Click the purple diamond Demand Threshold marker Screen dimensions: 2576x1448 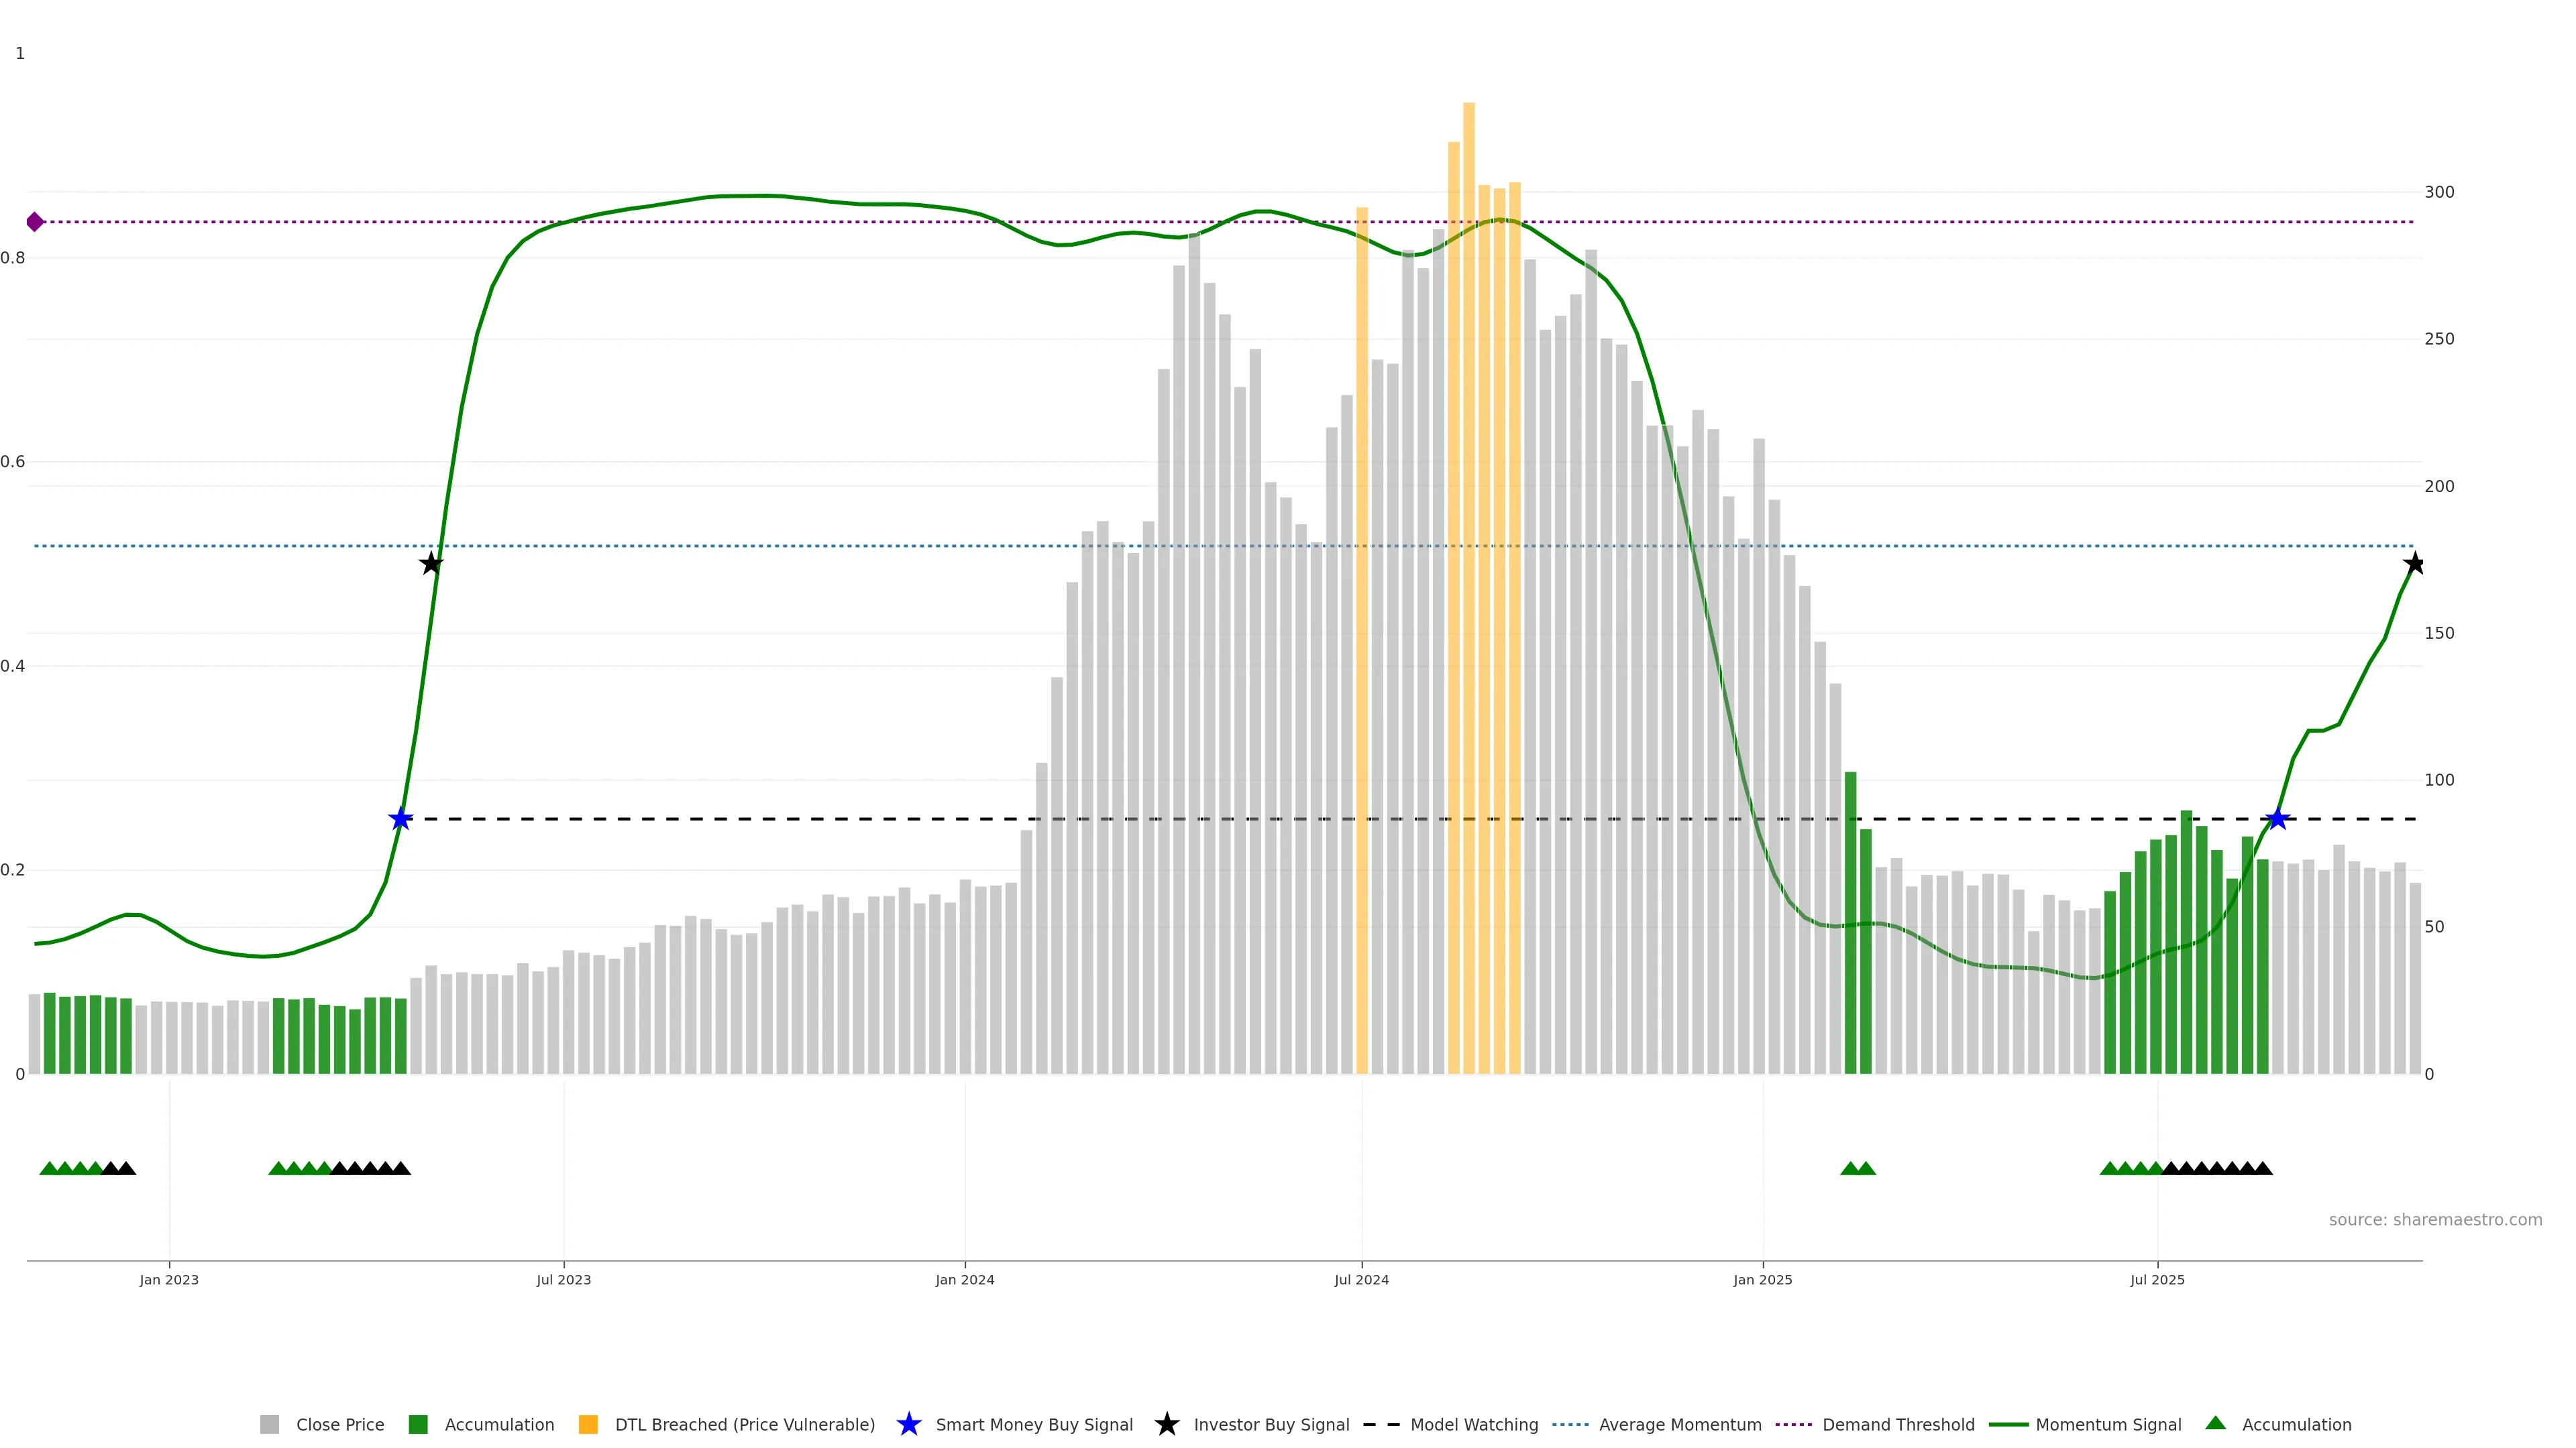(x=35, y=222)
